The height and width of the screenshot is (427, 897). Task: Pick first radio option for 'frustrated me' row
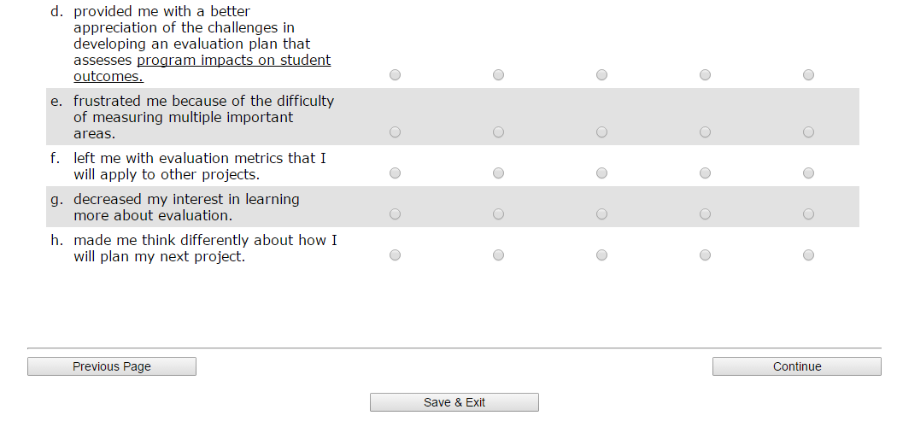tap(395, 132)
